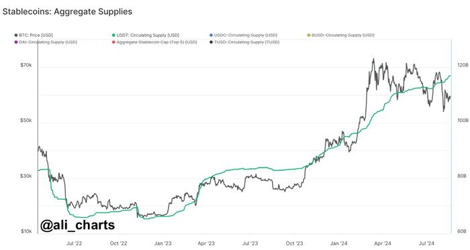Toggle the BTC: Price [USD] legend entry
The height and width of the screenshot is (250, 470).
(34, 36)
